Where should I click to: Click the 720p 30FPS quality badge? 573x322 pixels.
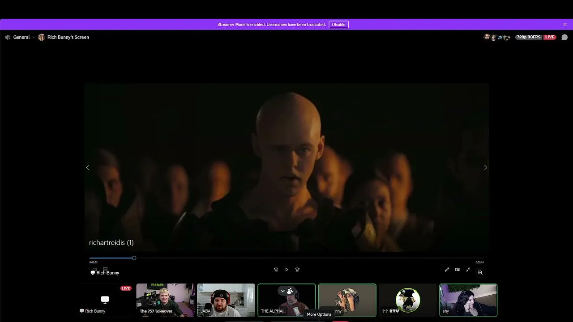tap(529, 37)
